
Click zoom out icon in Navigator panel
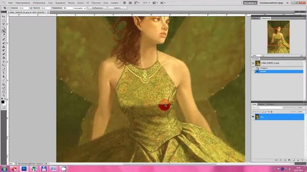263,56
